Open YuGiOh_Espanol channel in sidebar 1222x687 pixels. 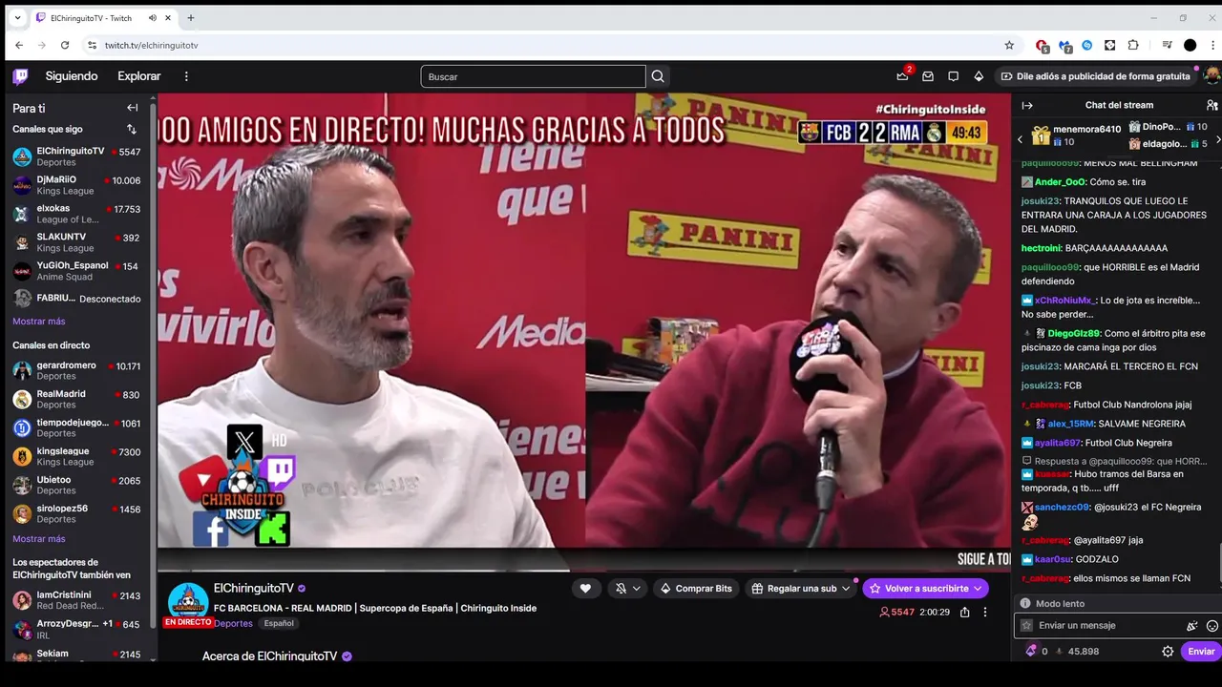point(76,271)
